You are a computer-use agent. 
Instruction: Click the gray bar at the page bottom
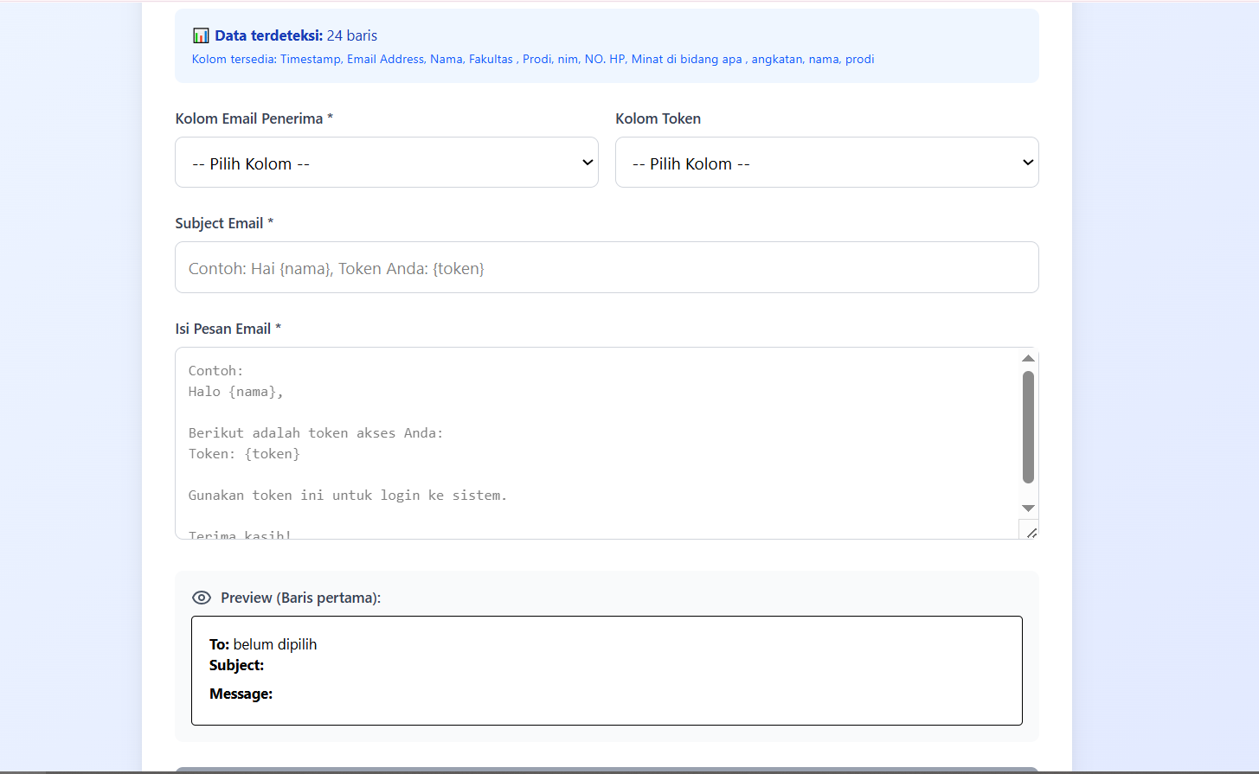(x=606, y=769)
